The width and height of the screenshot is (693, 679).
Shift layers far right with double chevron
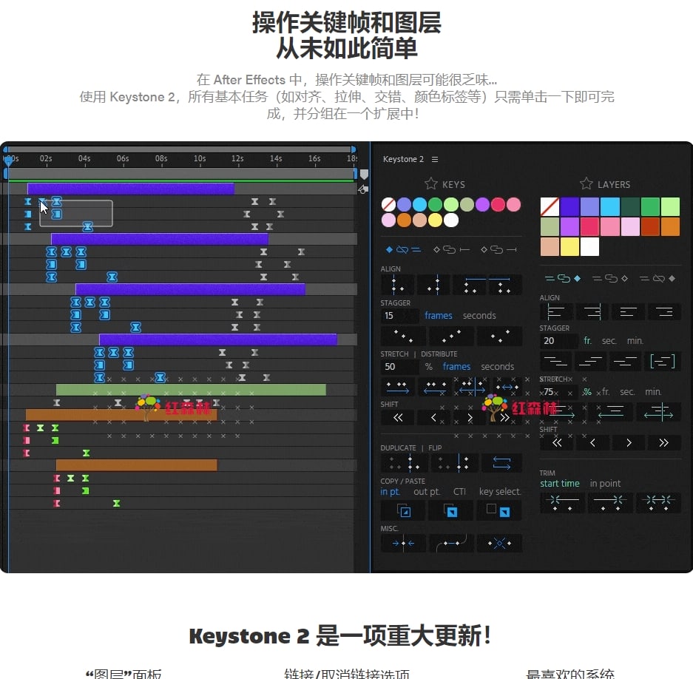[x=664, y=442]
